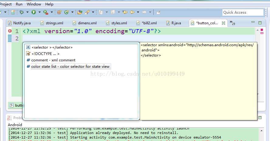Open the Previous Annotation dropdown arrow
Screen dimensions: 270x141
(119, 12)
